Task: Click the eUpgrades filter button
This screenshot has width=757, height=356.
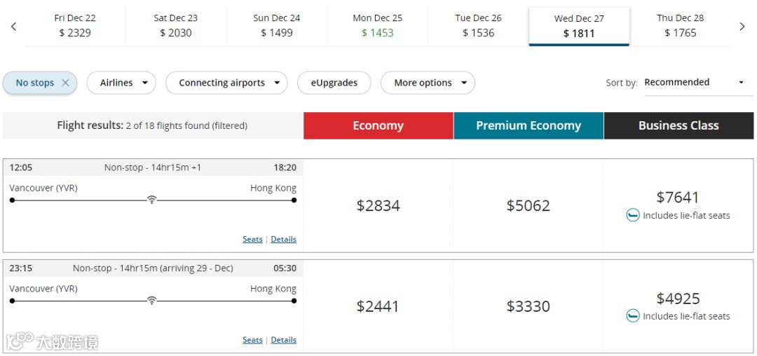Action: (x=334, y=83)
